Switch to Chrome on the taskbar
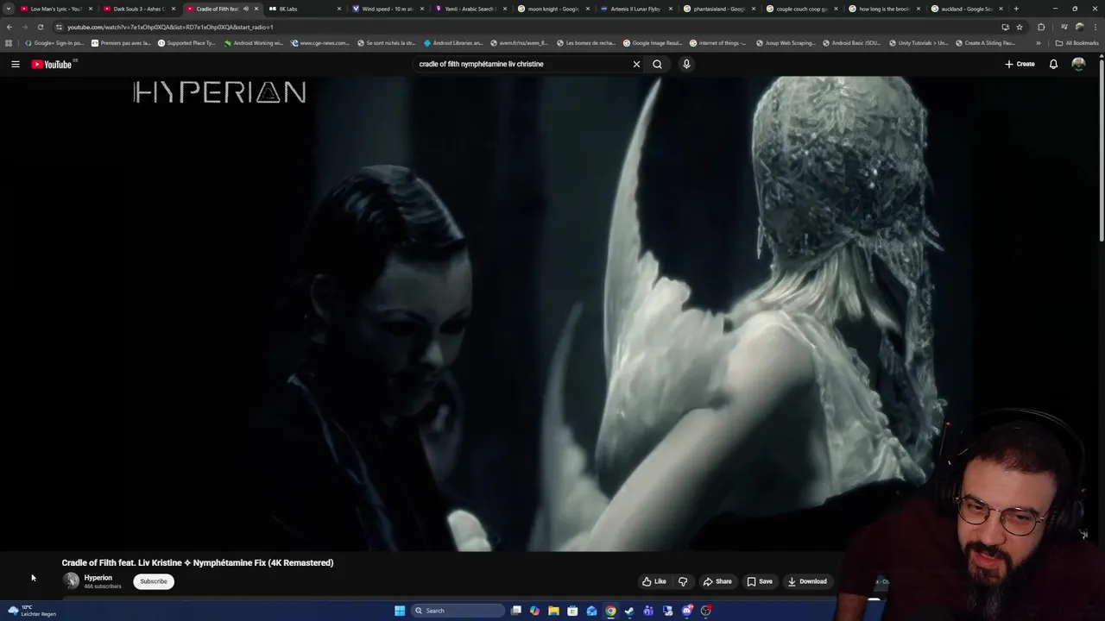This screenshot has height=621, width=1105. coord(610,611)
